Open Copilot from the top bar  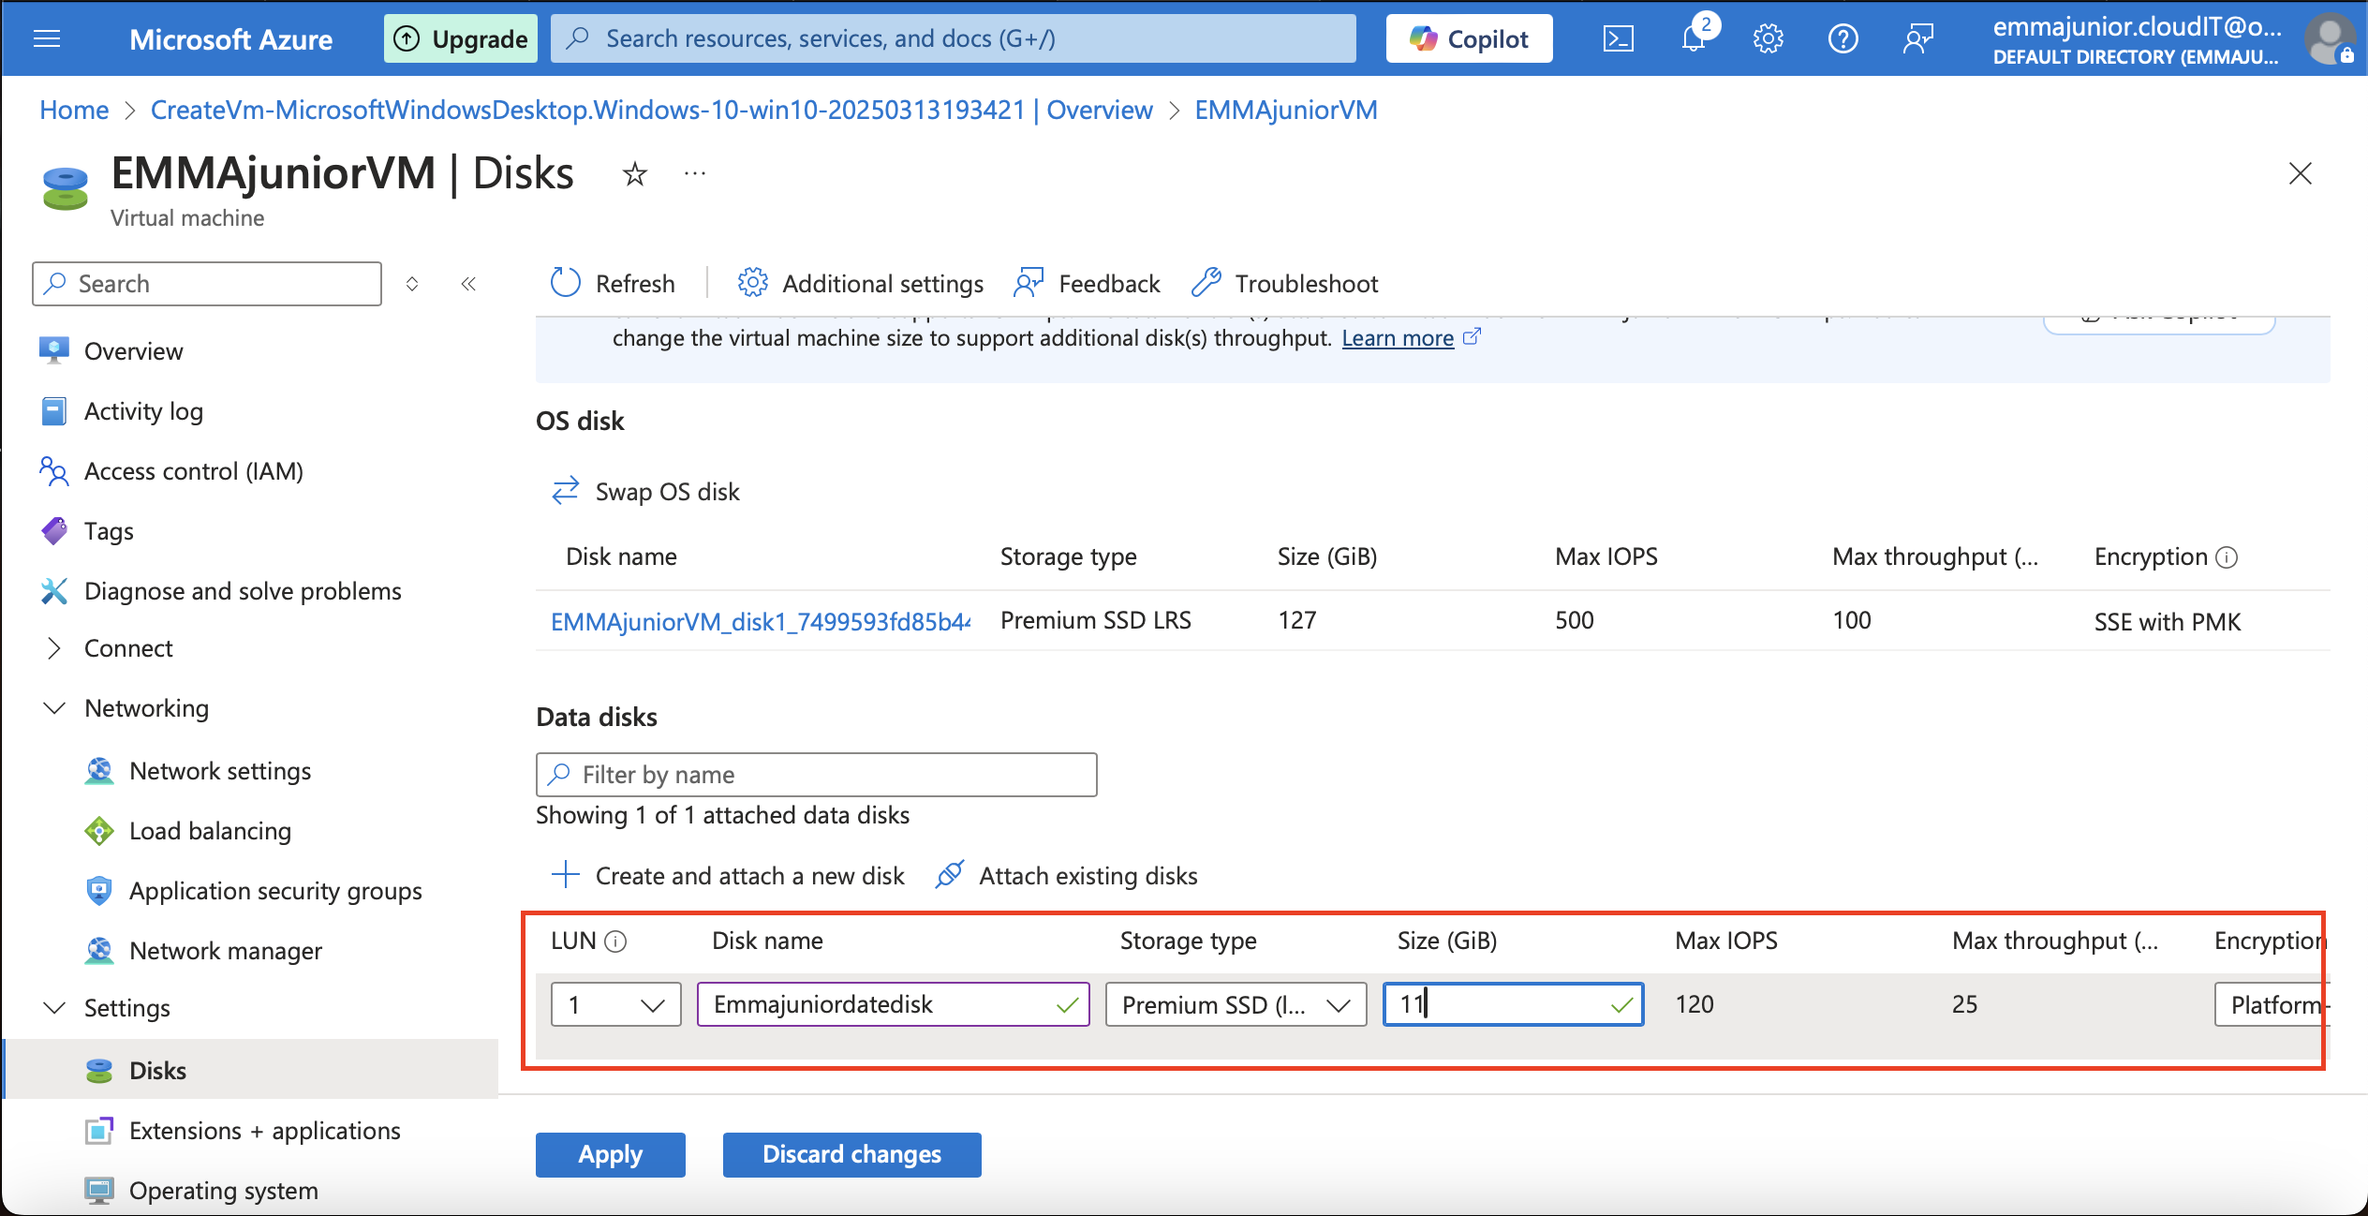1469,38
